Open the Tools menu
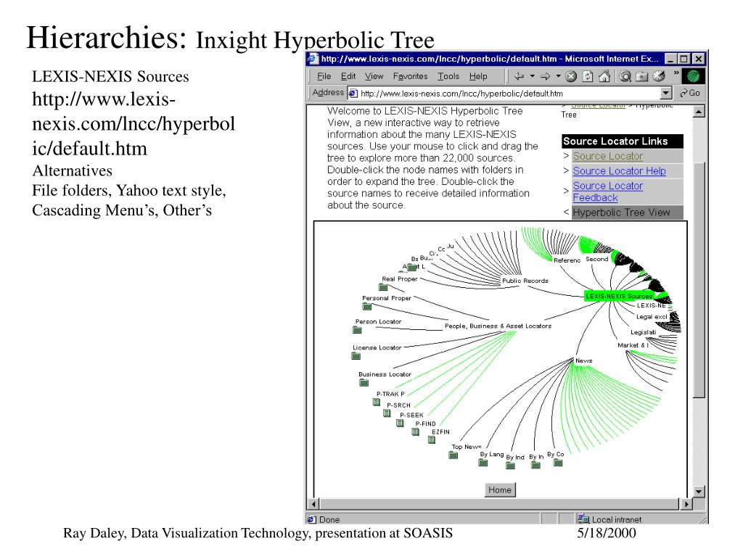 tap(448, 76)
